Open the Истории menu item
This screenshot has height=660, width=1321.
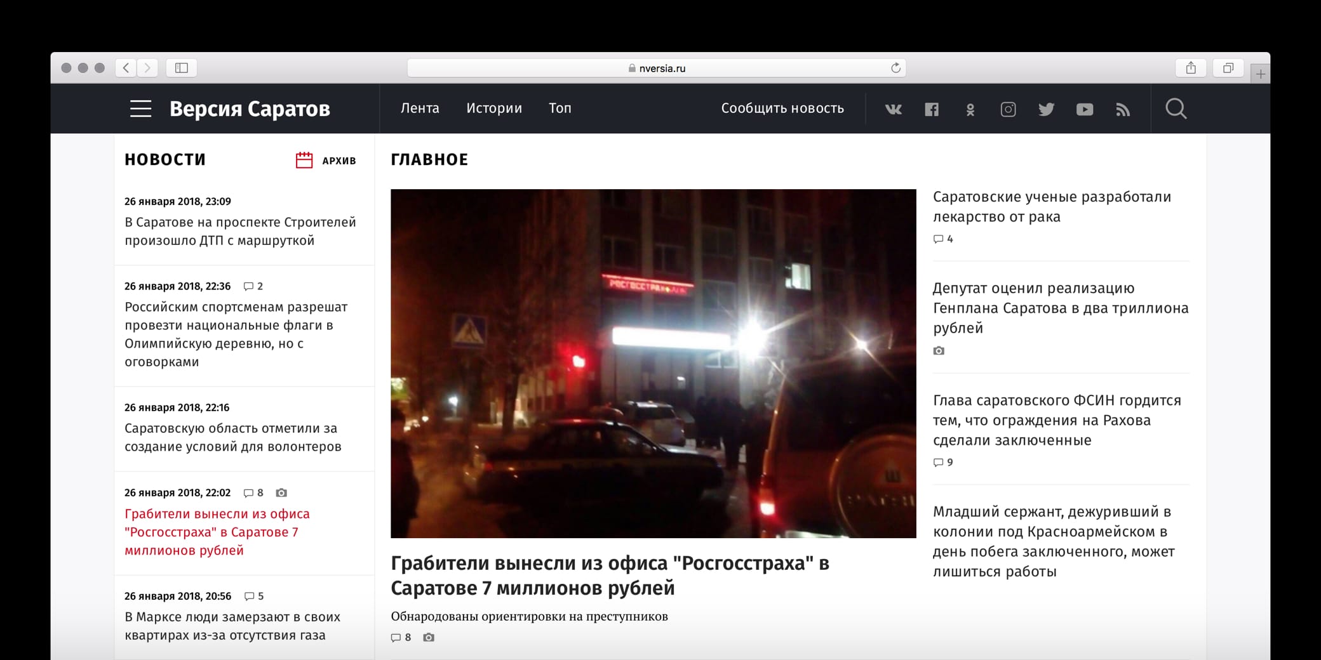pos(494,109)
